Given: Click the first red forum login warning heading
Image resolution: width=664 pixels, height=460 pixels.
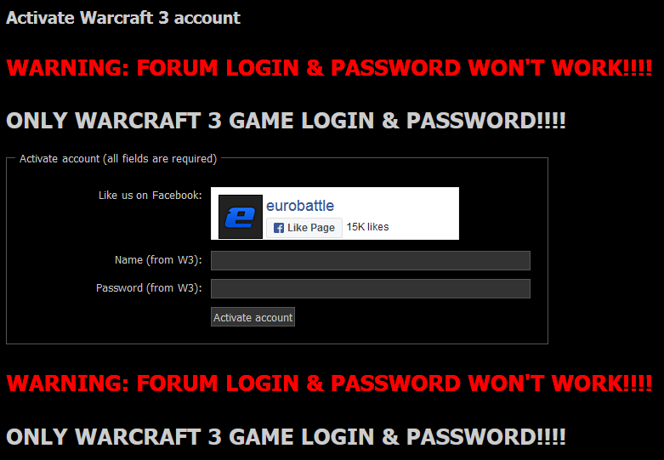Looking at the screenshot, I should (x=329, y=68).
